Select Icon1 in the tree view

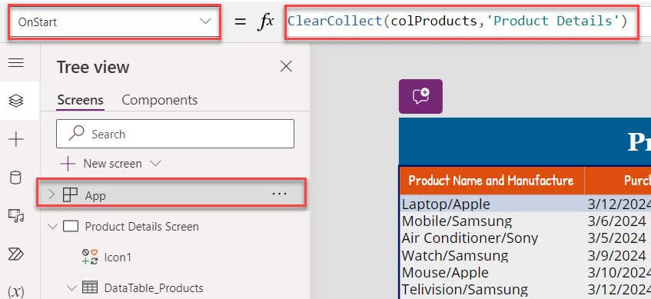[118, 257]
